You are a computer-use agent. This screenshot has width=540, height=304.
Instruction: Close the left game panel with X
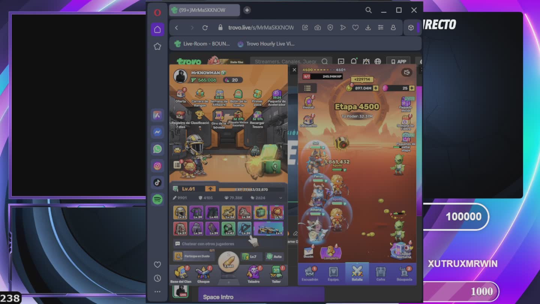[294, 70]
